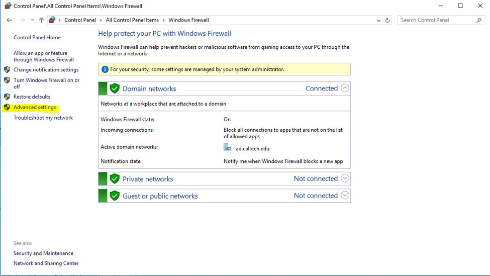Expand the Private networks section
Image resolution: width=490 pixels, height=276 pixels.
coord(345,178)
